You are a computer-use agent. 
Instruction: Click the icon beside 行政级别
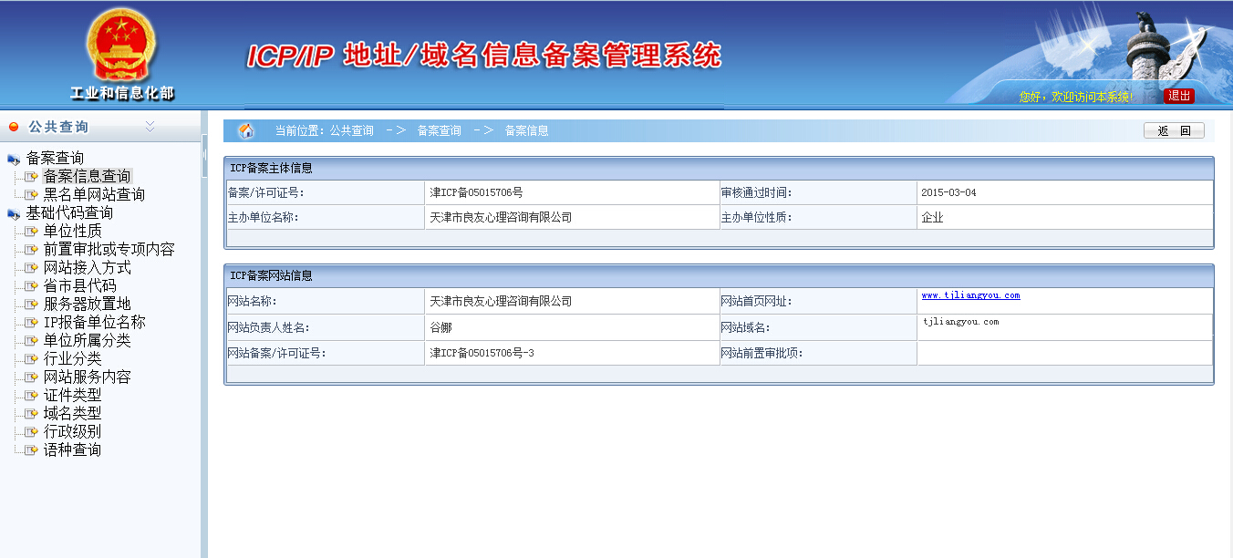pyautogui.click(x=32, y=432)
